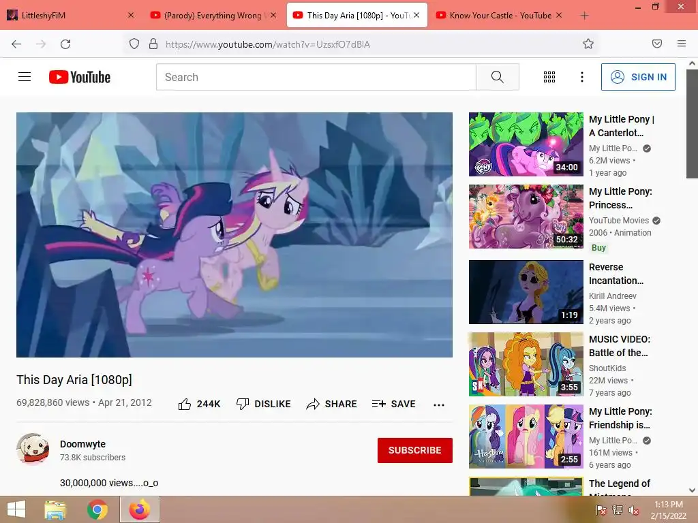This screenshot has width=698, height=523.
Task: Open the A Canterlot video thumbnail
Action: tap(526, 144)
